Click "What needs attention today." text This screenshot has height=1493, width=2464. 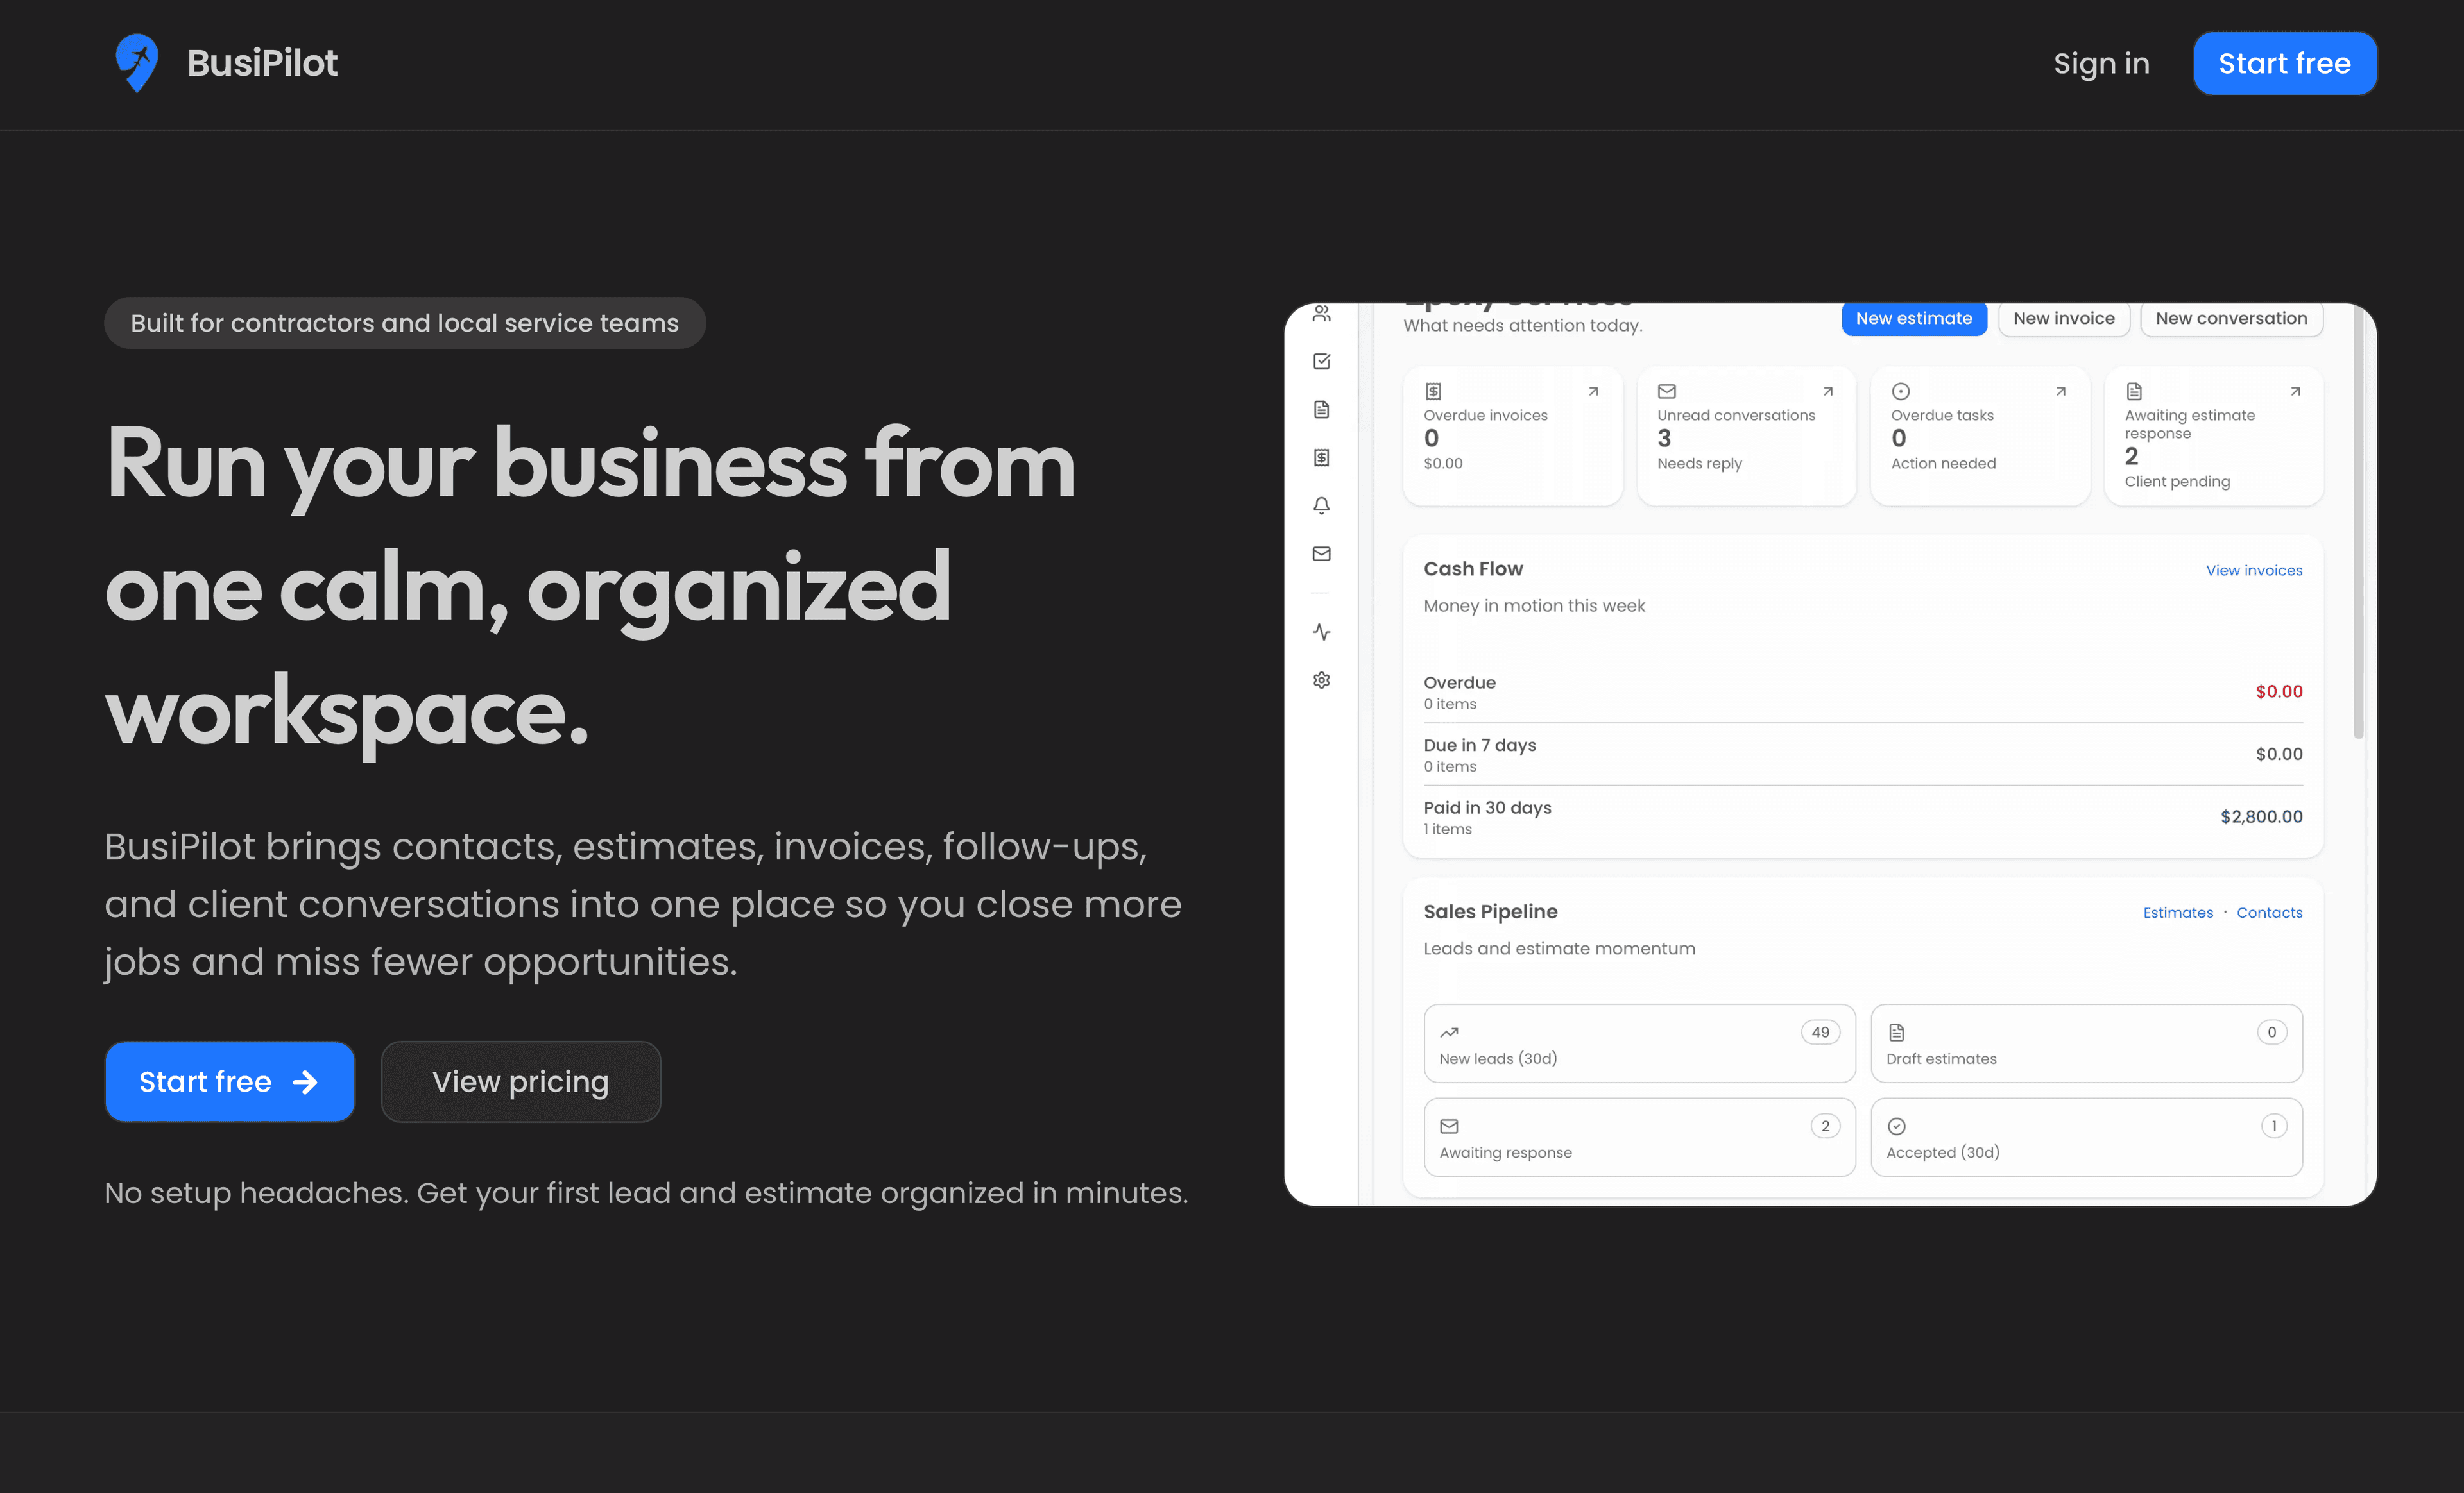pyautogui.click(x=1523, y=325)
